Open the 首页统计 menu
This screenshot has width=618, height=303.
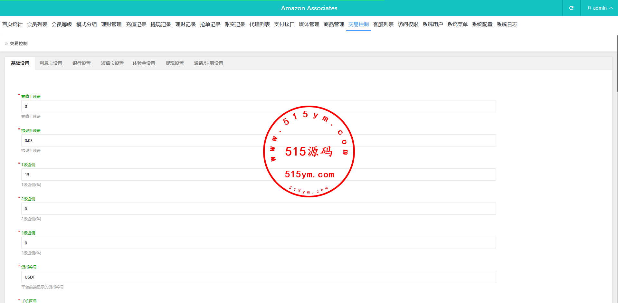coord(12,24)
